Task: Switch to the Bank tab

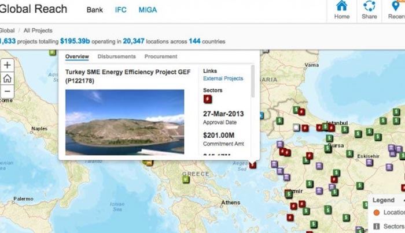Action: pyautogui.click(x=94, y=10)
